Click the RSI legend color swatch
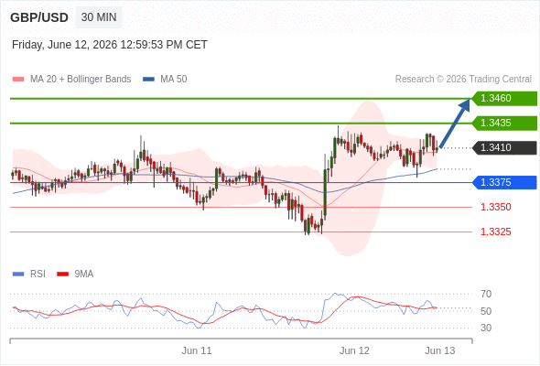The height and width of the screenshot is (366, 540). [18, 274]
